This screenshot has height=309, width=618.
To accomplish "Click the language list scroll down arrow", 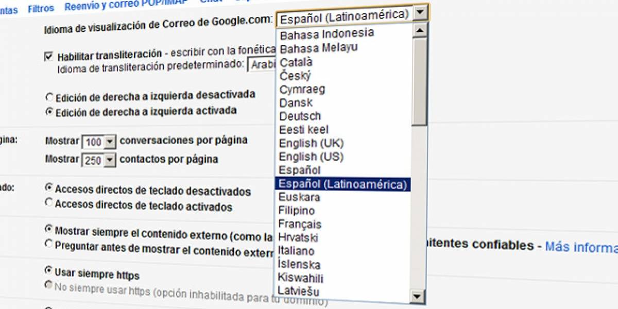I will pyautogui.click(x=417, y=296).
